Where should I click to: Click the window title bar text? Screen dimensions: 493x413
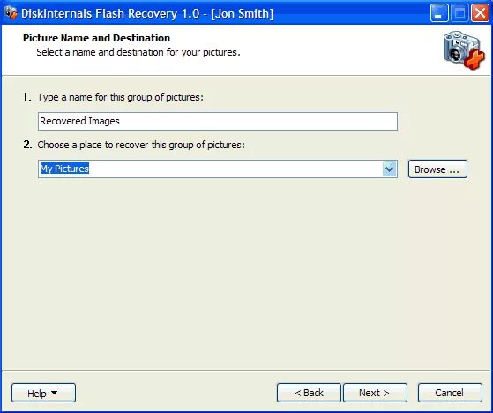tap(147, 13)
